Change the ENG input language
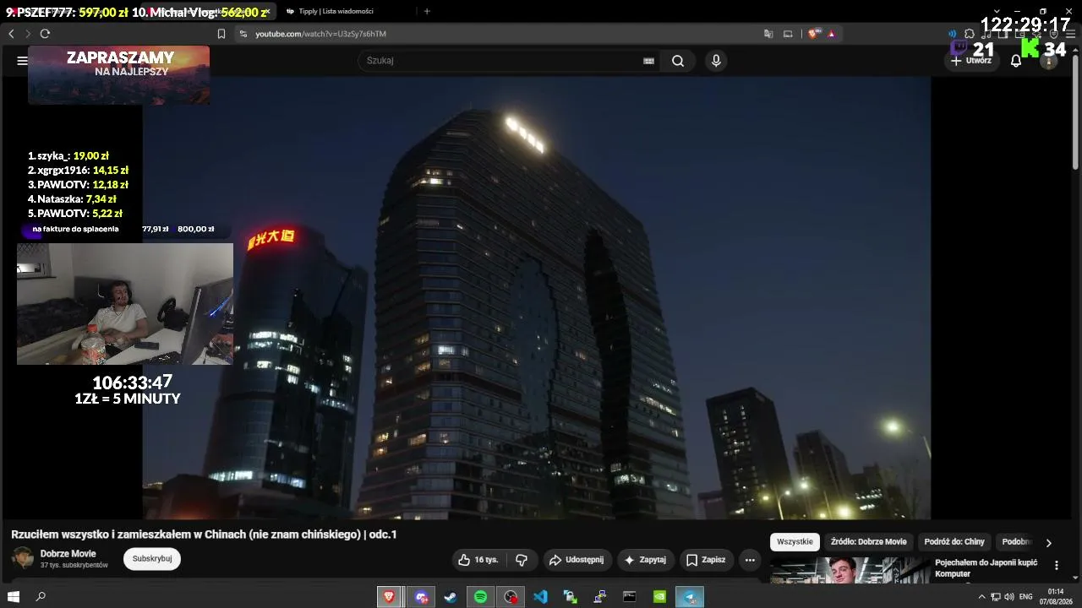 tap(1025, 596)
